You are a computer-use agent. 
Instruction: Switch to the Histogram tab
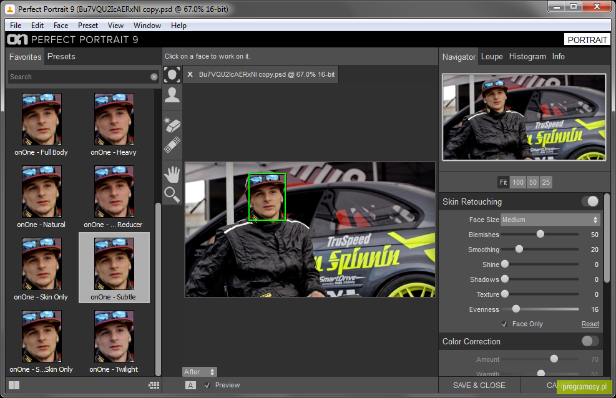[x=527, y=57]
